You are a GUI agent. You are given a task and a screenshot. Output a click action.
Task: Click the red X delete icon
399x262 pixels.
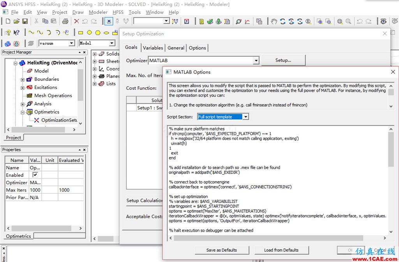click(76, 21)
